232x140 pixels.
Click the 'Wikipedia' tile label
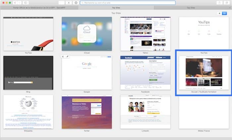28,131
